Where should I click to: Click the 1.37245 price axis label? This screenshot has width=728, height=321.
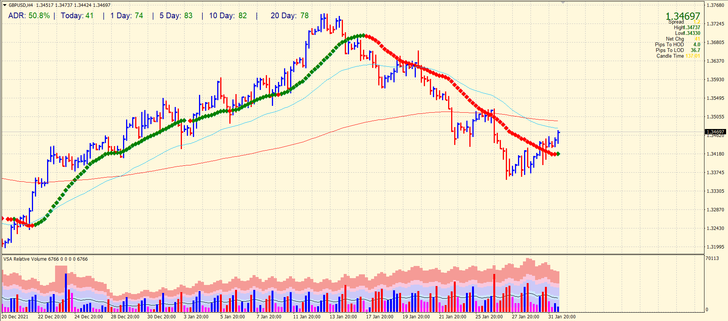(x=715, y=24)
